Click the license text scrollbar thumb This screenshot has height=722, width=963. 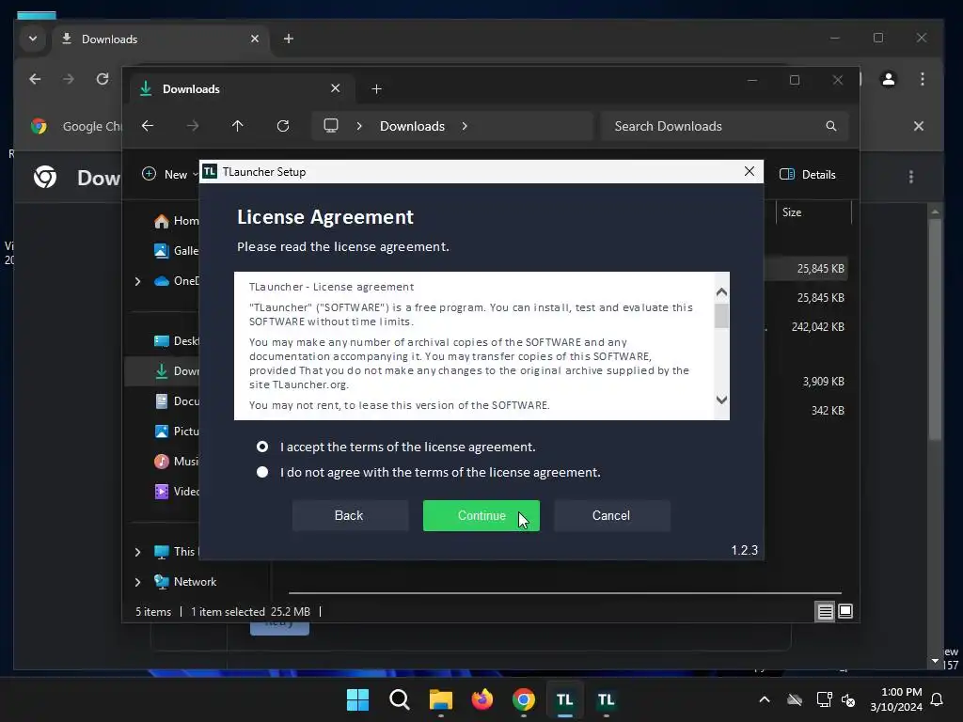(721, 317)
